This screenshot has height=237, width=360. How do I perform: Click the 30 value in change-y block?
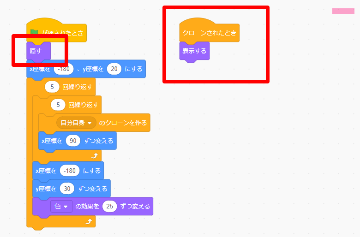[x=67, y=189]
